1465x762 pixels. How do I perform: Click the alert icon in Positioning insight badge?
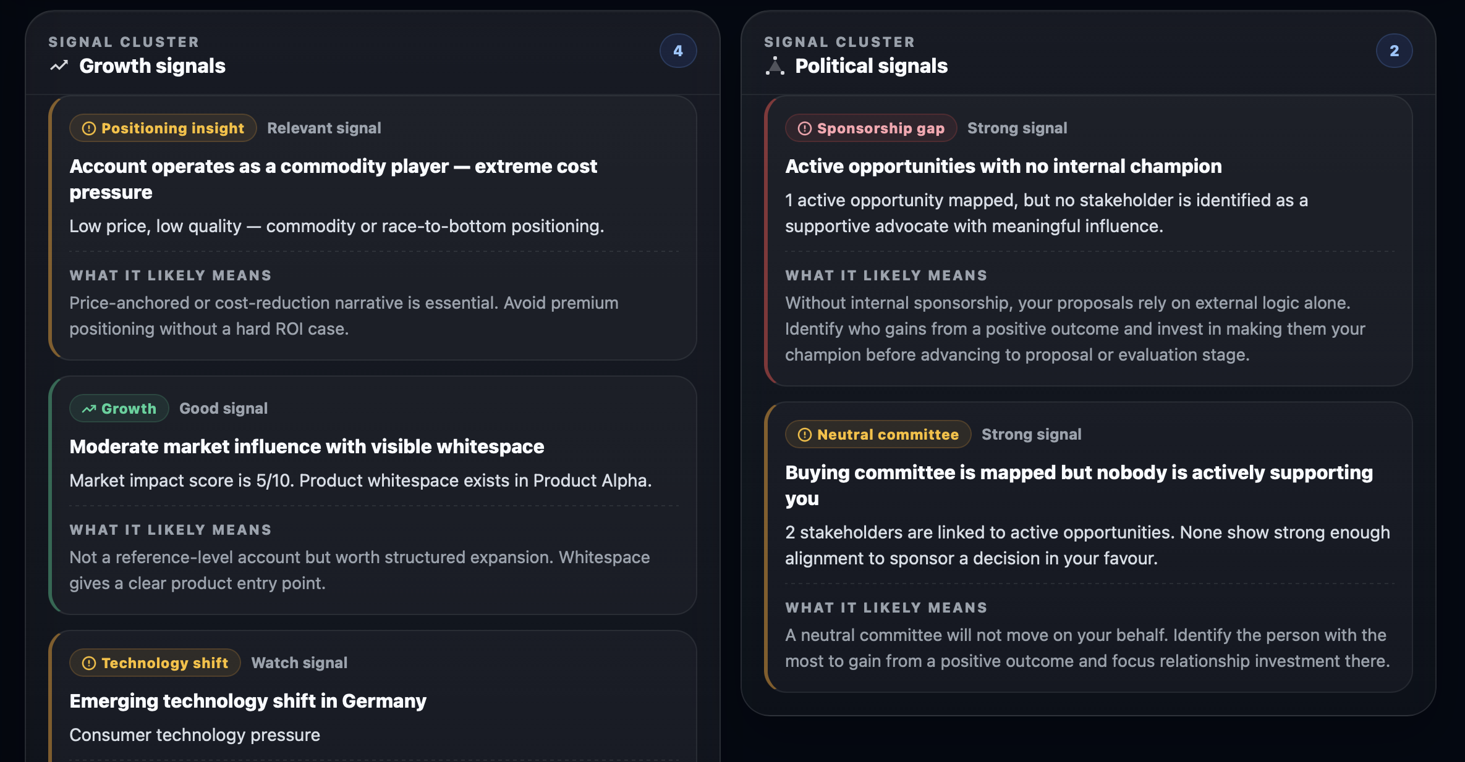click(x=88, y=128)
